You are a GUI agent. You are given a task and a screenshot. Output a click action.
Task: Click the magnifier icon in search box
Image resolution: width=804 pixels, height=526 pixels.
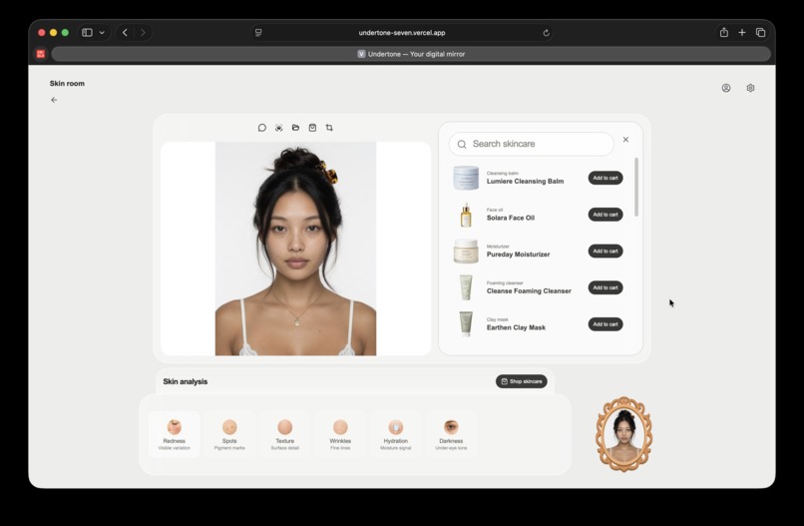pos(462,144)
